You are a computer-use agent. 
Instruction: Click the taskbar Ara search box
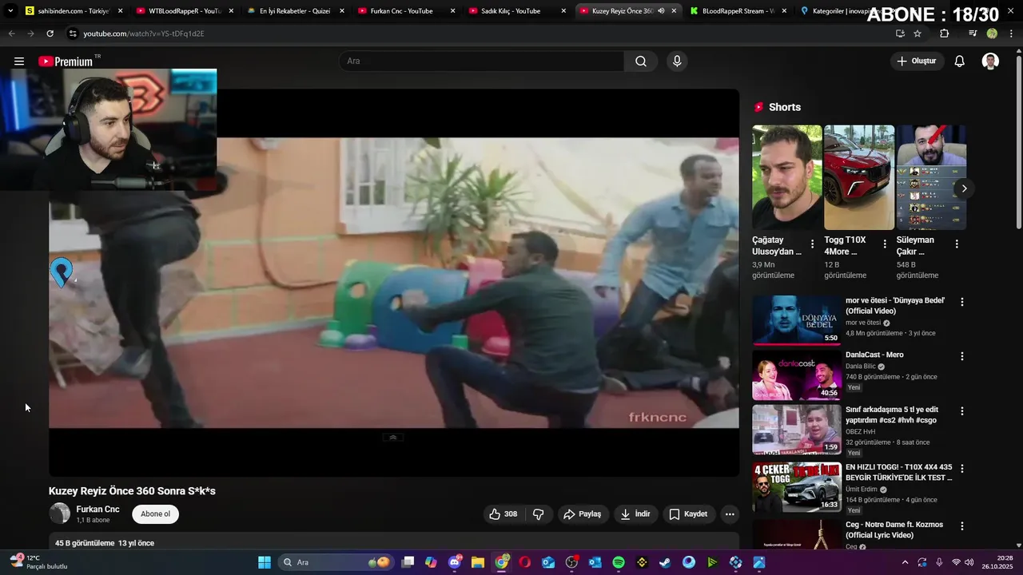[x=336, y=562]
